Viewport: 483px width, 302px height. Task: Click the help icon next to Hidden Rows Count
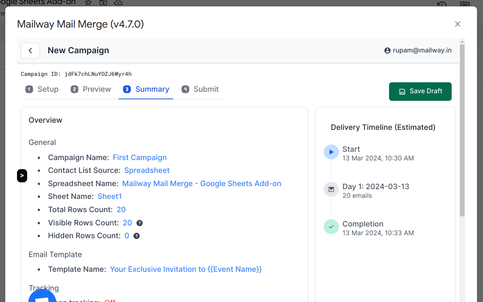pyautogui.click(x=137, y=236)
